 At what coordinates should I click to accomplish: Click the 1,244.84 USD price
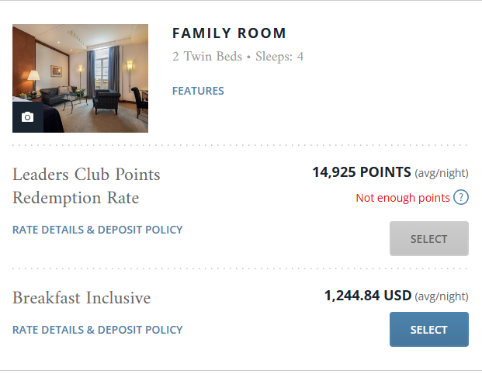(x=367, y=296)
